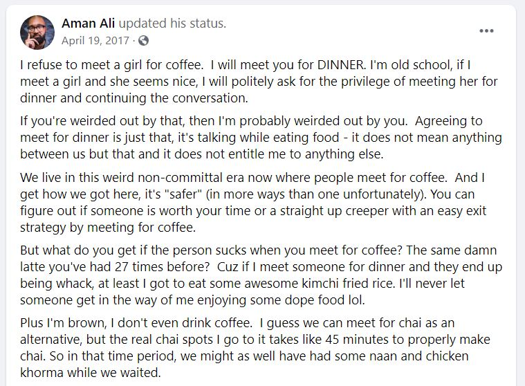Screen dimensions: 525x386
Task: Click the paragraph starting "I refuse to meet"
Action: pyautogui.click(x=259, y=82)
